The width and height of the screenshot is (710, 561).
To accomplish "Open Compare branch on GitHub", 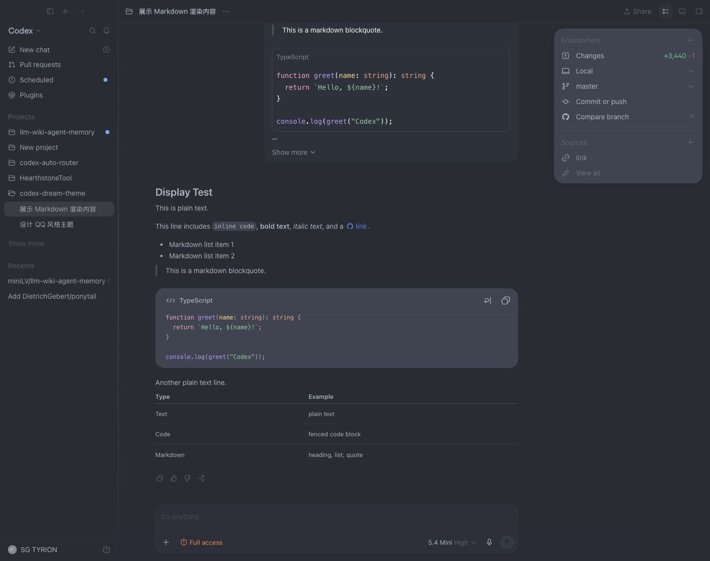I will click(628, 117).
